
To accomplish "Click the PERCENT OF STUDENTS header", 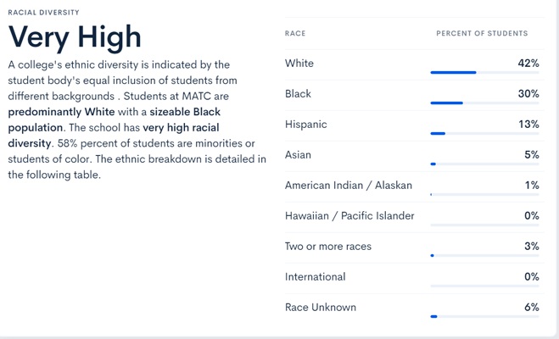I will pos(482,34).
